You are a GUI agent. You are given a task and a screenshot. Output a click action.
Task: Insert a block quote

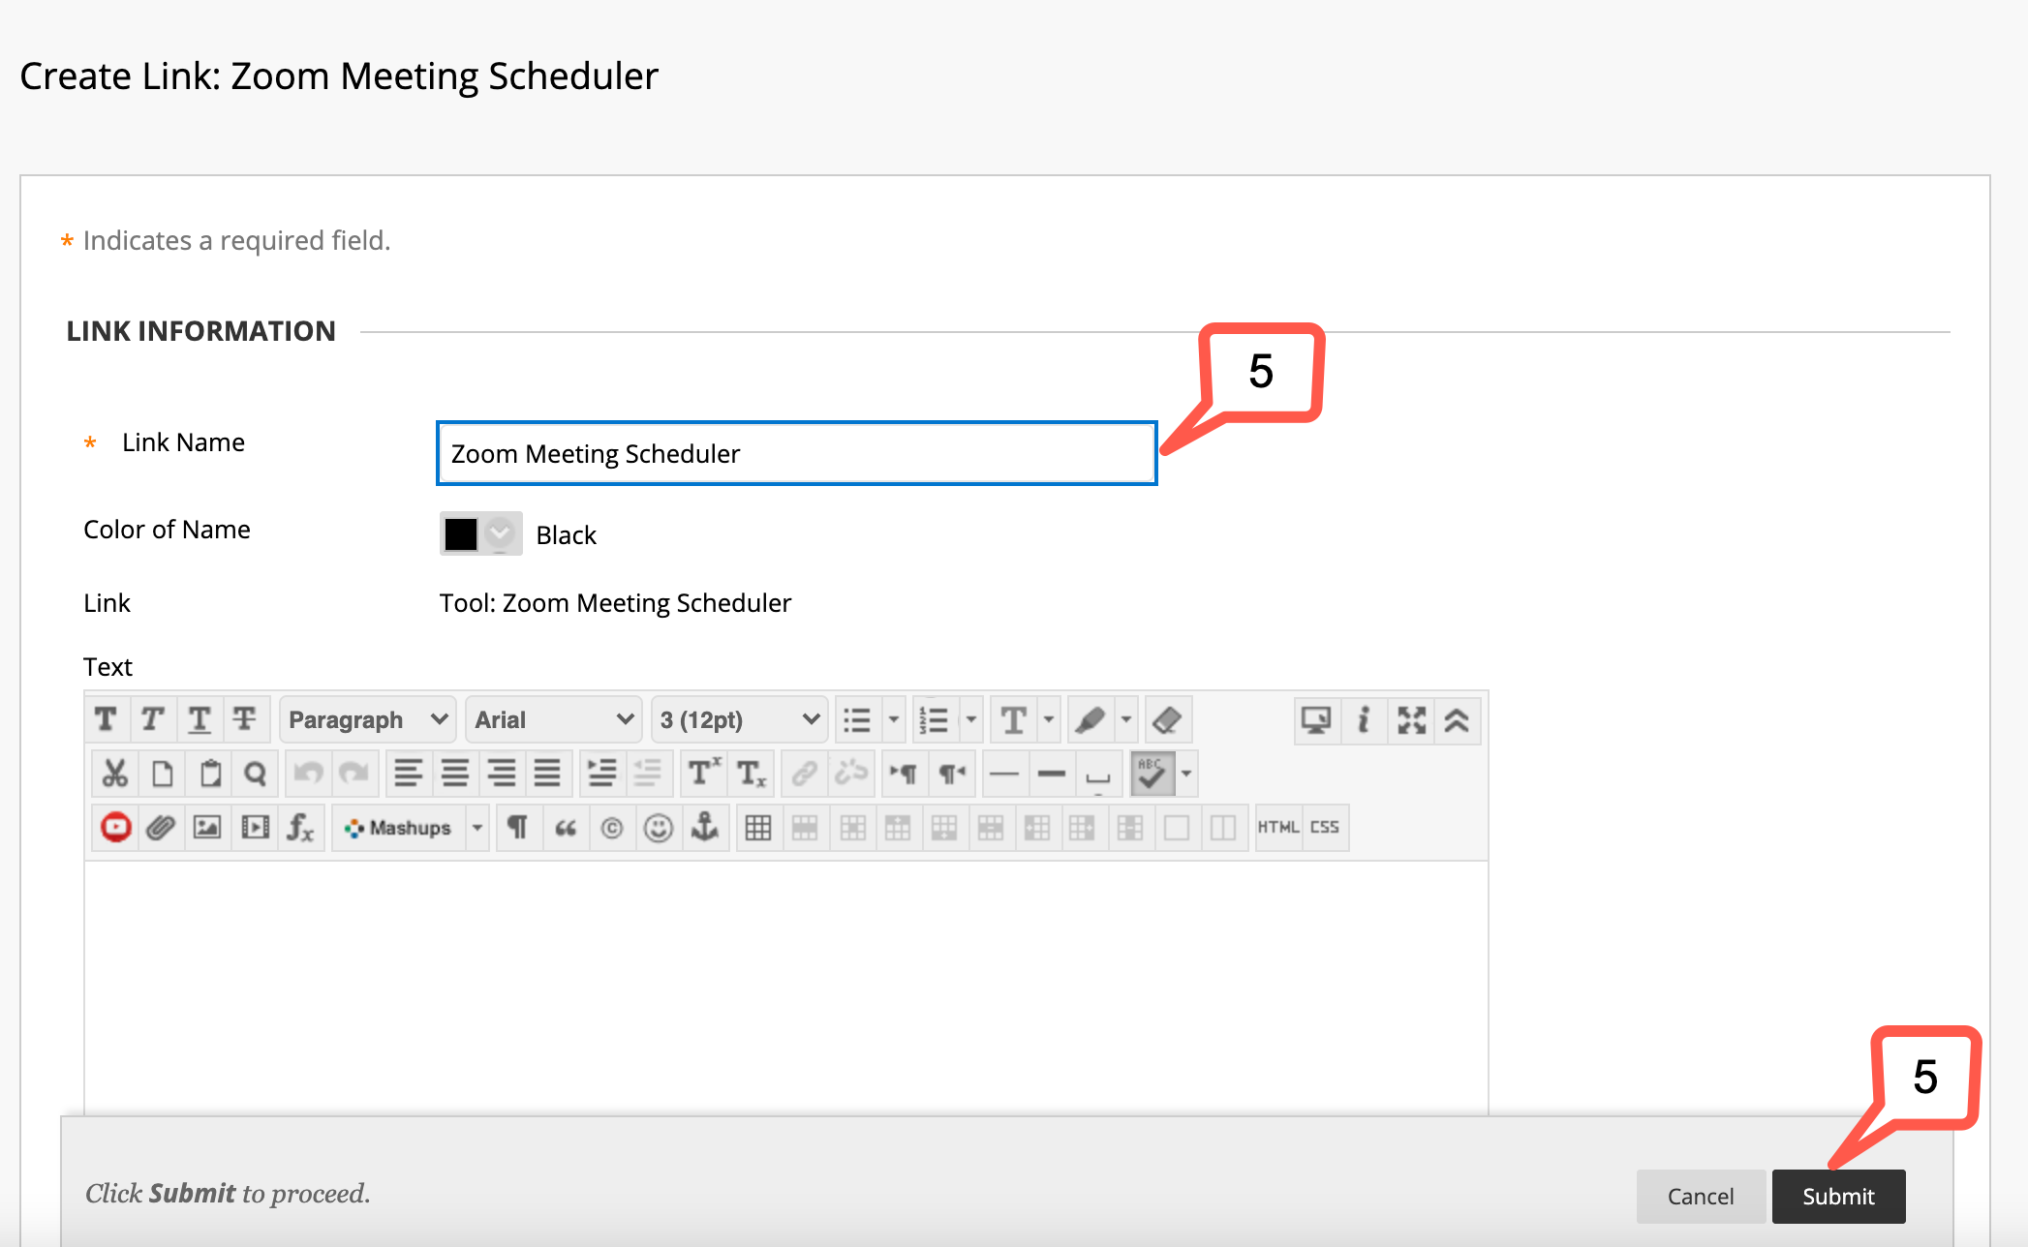565,828
